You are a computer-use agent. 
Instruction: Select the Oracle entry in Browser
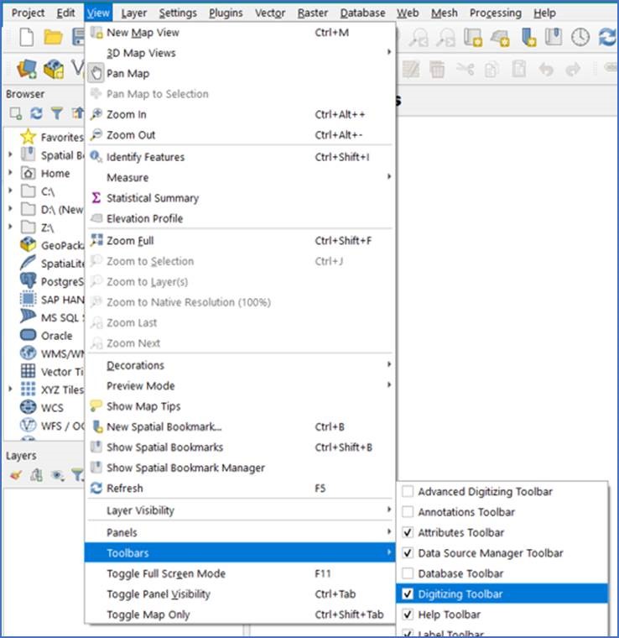point(46,335)
